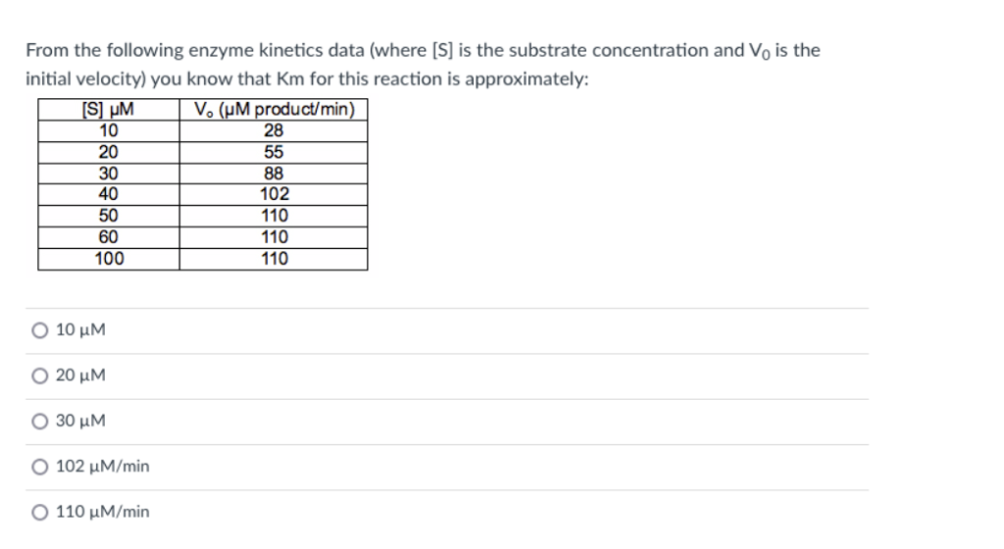
Task: Click the [S] µM column header
Action: (x=109, y=110)
